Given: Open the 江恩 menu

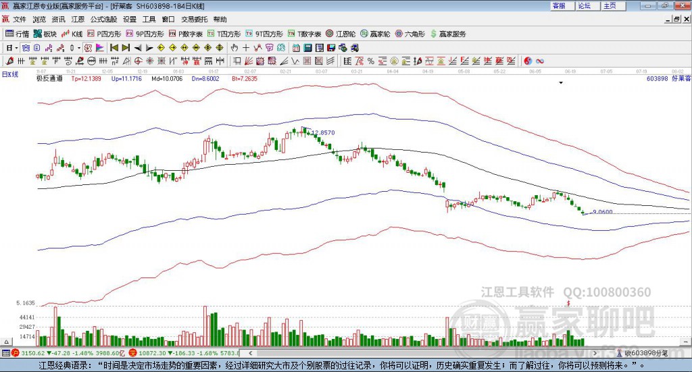Looking at the screenshot, I should pyautogui.click(x=78, y=20).
